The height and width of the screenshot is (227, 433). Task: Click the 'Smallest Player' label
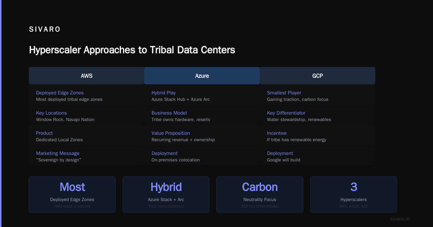(x=284, y=93)
